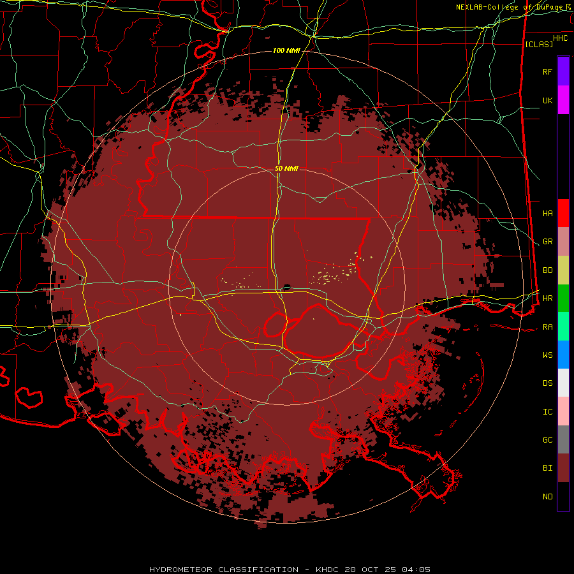The width and height of the screenshot is (574, 574).
Task: Click the ND black legend swatch
Action: pos(563,496)
